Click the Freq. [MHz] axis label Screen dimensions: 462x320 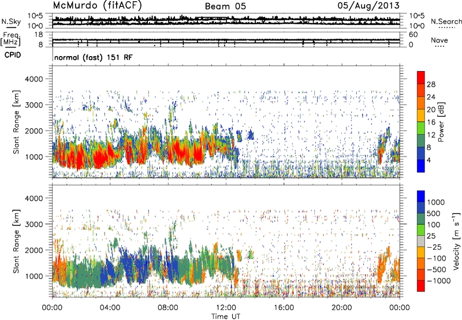pyautogui.click(x=11, y=39)
